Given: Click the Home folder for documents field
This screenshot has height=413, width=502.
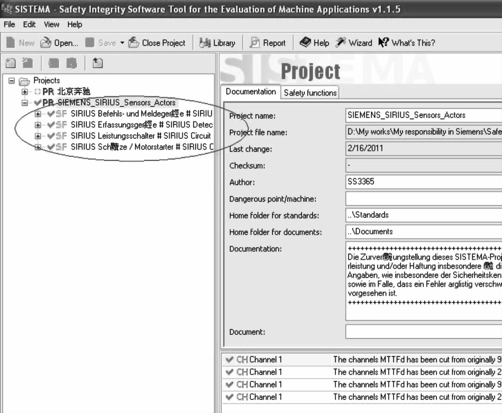Looking at the screenshot, I should click(x=424, y=232).
